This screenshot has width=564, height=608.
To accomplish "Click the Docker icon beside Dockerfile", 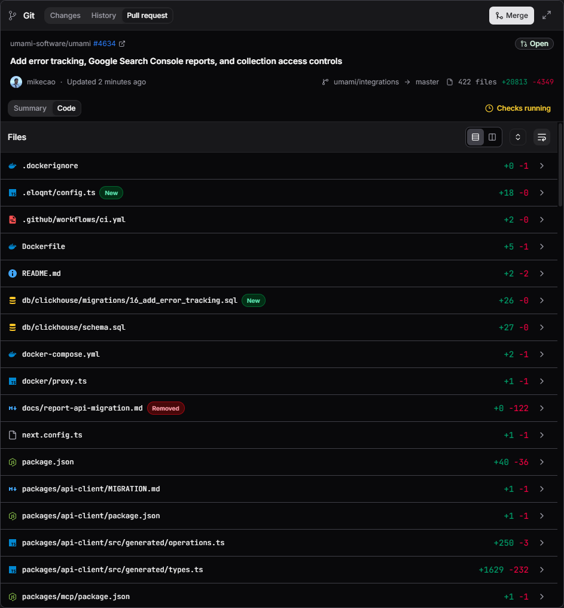I will (13, 247).
